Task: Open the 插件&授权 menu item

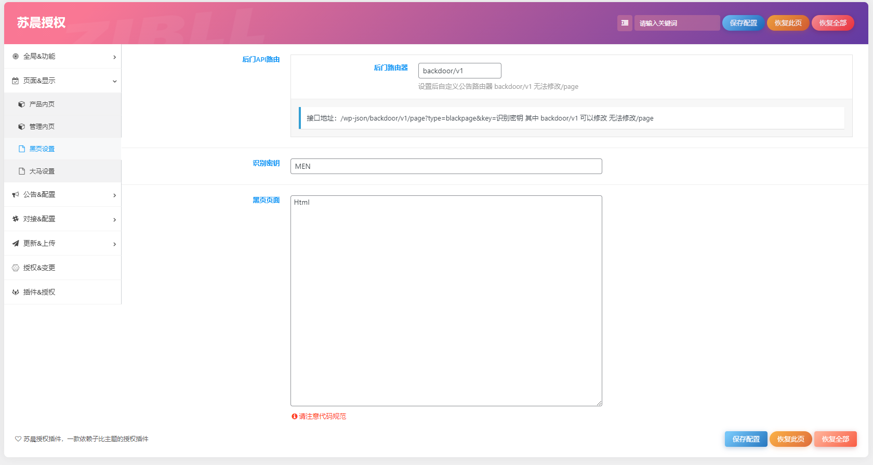Action: click(x=62, y=292)
